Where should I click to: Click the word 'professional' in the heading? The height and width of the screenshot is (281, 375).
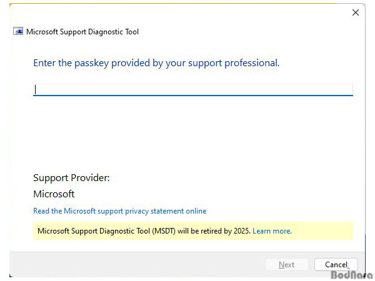tap(252, 63)
